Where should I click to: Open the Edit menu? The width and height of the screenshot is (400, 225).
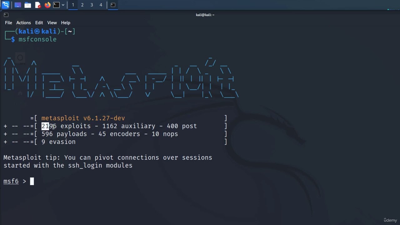click(39, 22)
